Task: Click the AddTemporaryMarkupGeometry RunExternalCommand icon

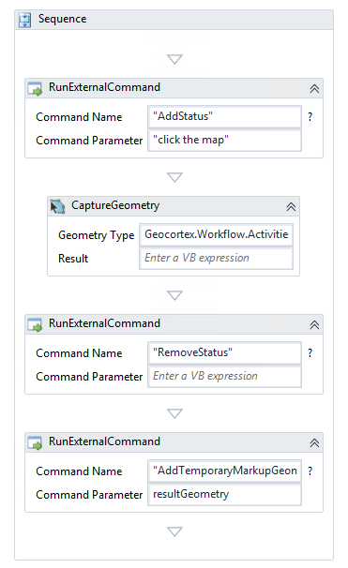Action: [x=35, y=442]
